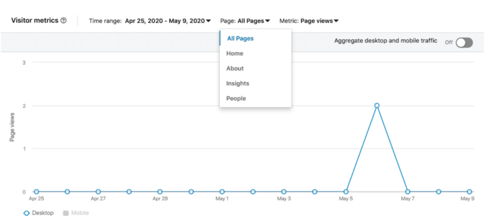
Task: Choose Home in the page menu
Action: (x=235, y=54)
